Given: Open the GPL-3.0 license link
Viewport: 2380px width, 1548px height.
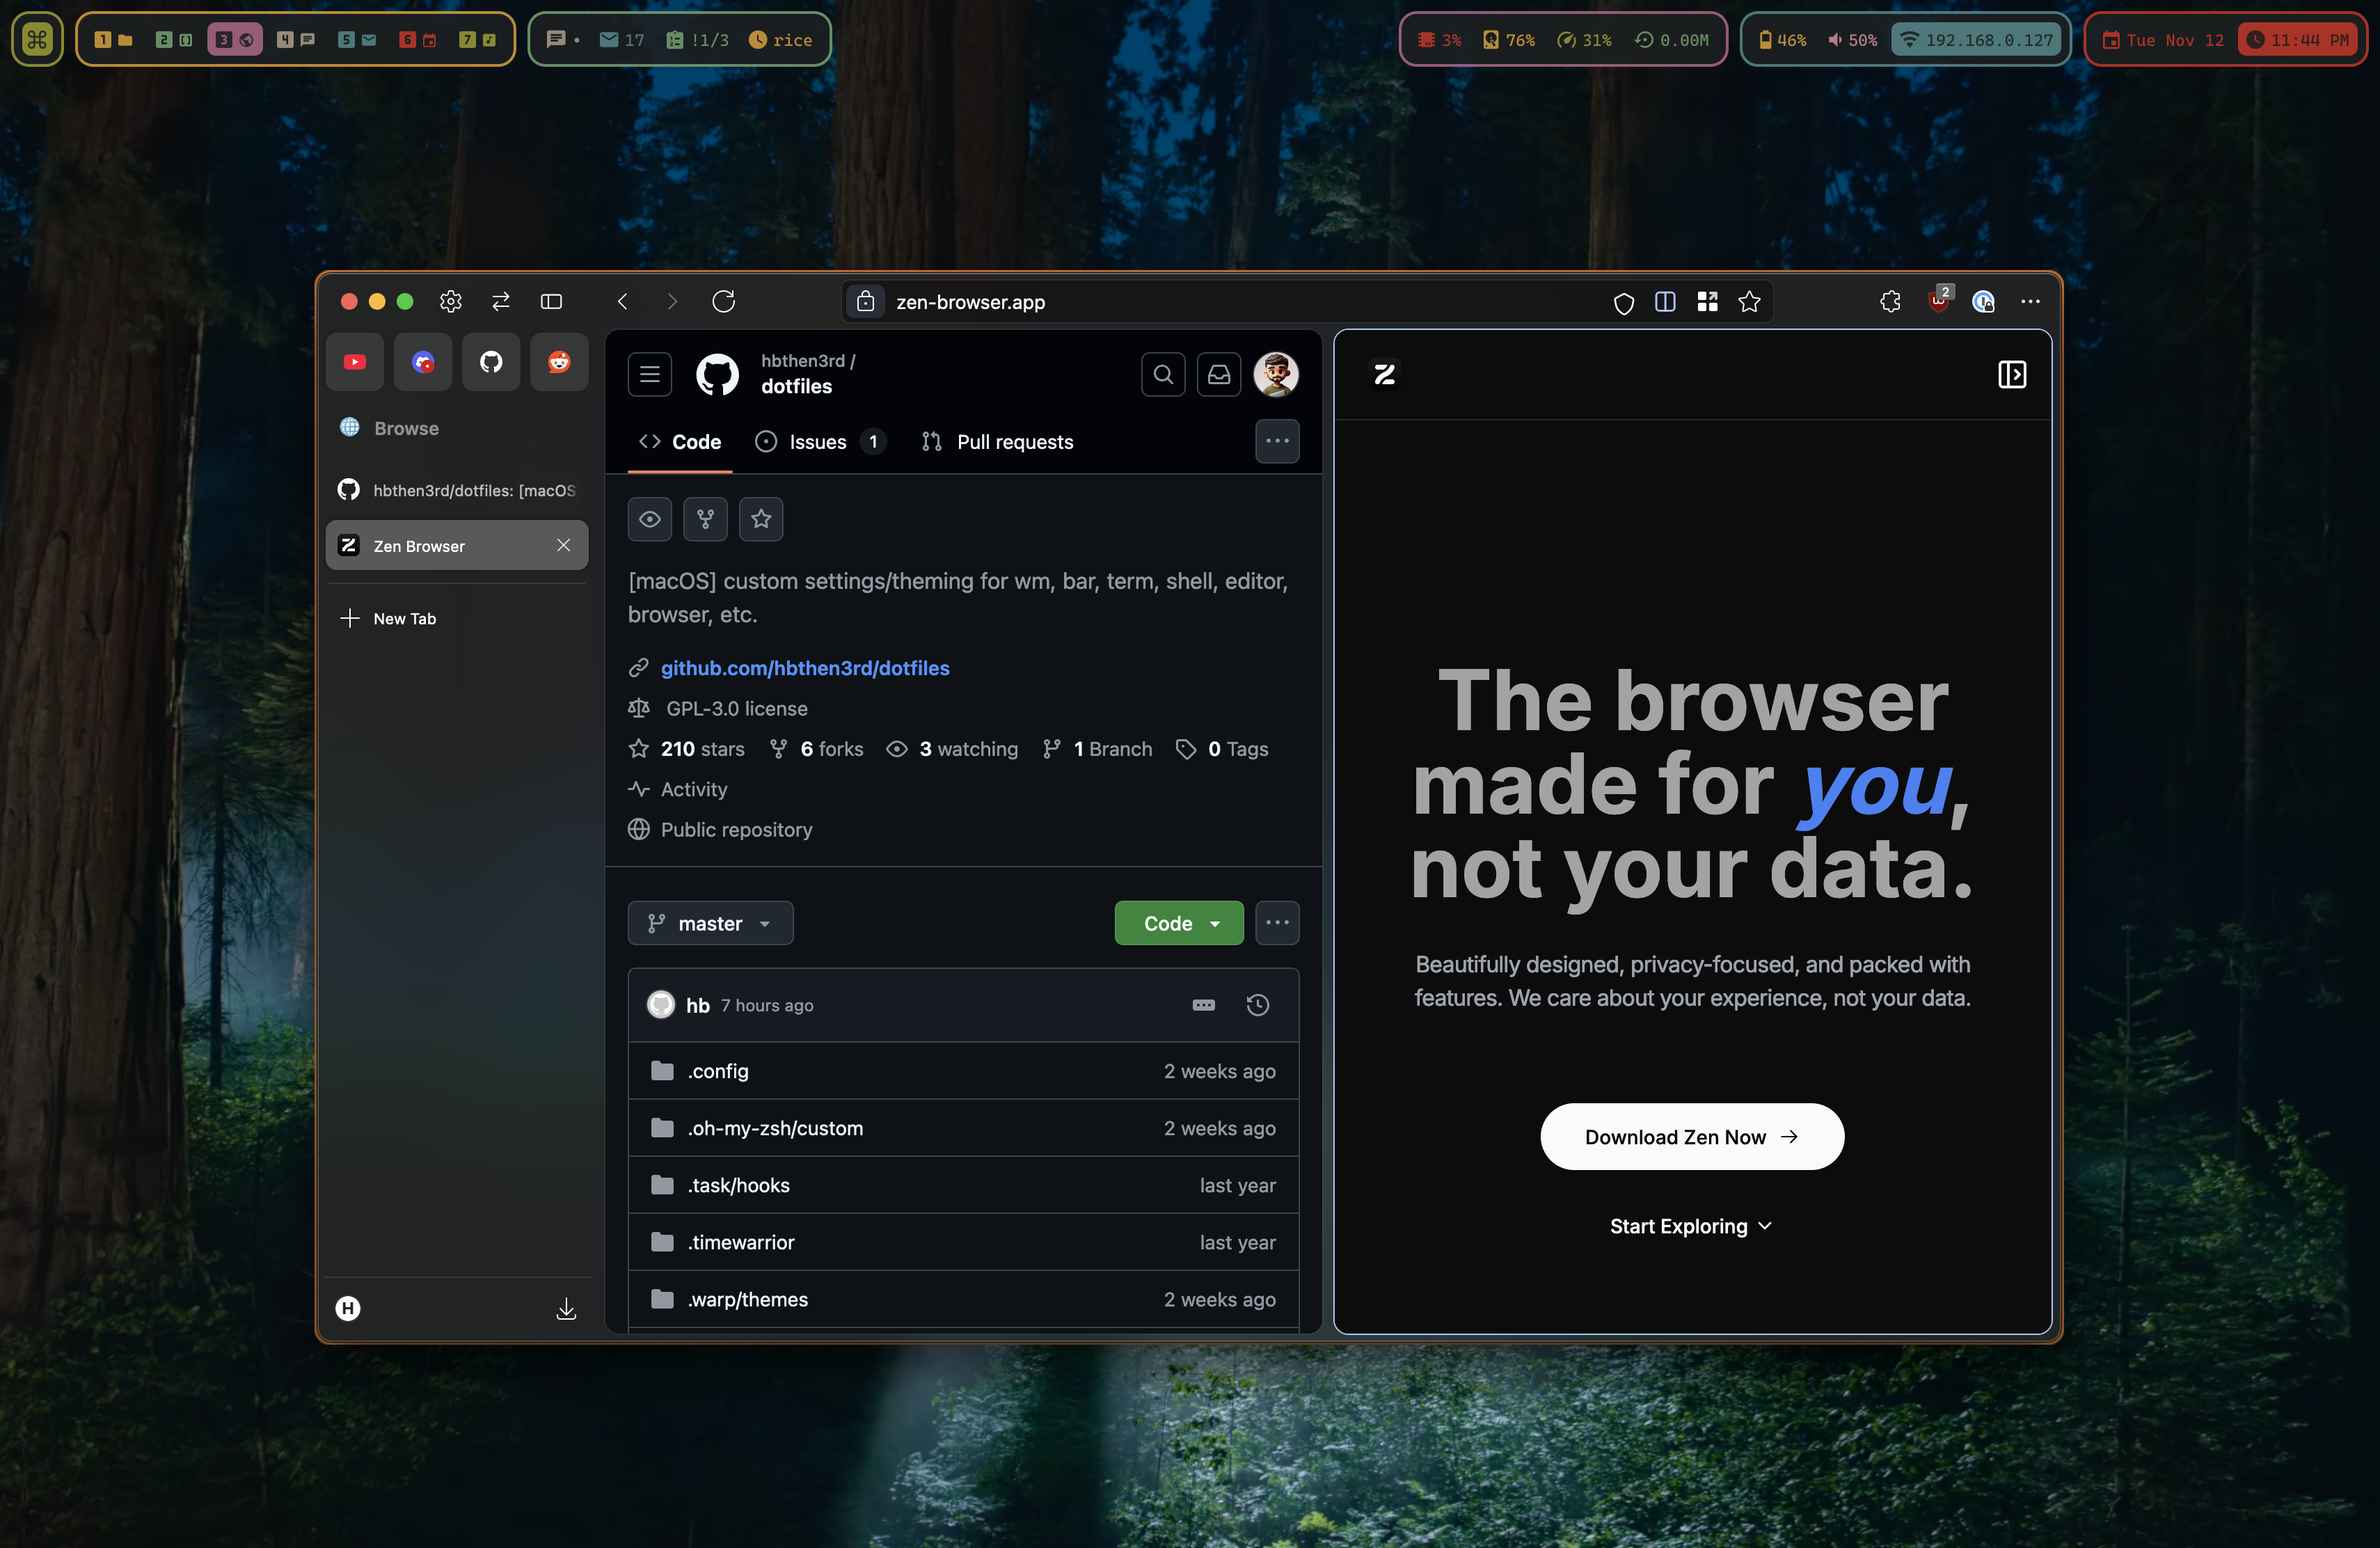Looking at the screenshot, I should [737, 709].
